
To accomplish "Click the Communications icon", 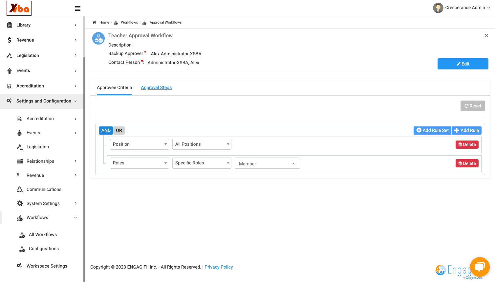I will click(x=20, y=189).
